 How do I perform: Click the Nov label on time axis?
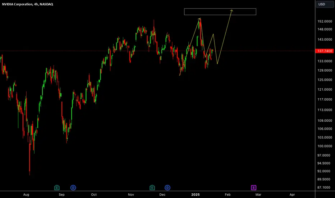tap(131, 194)
